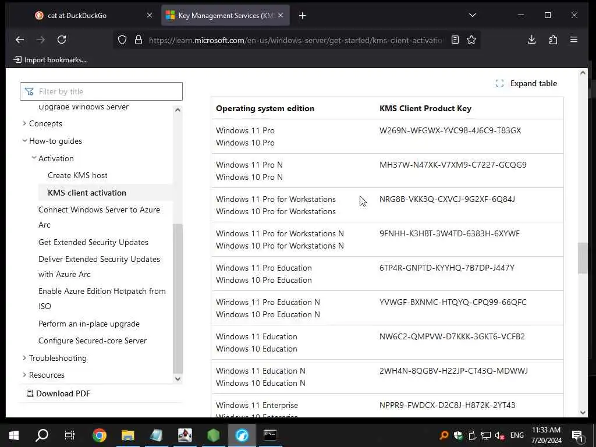The width and height of the screenshot is (596, 447).
Task: Reload the current page
Action: pos(62,40)
